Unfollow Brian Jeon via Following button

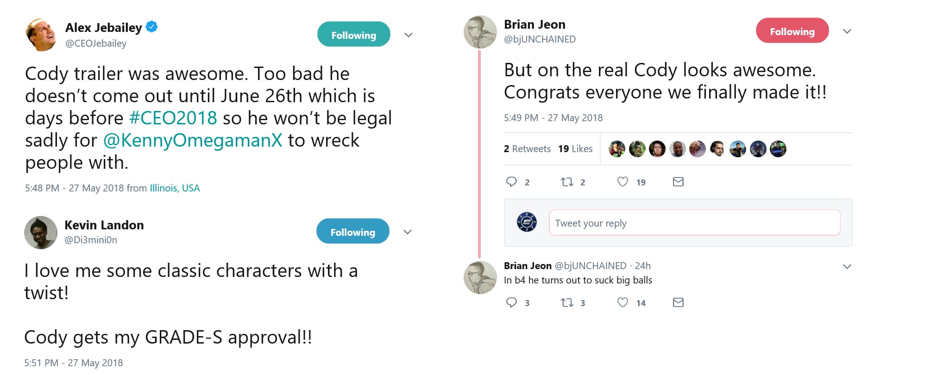(x=792, y=31)
